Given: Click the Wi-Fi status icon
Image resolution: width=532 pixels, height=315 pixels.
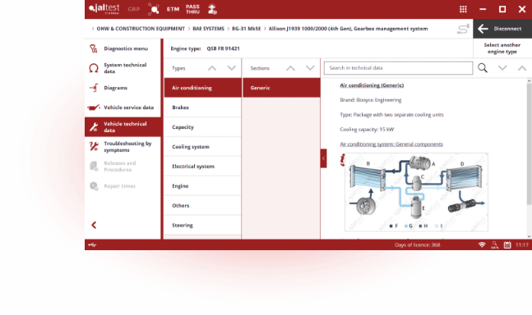Looking at the screenshot, I should [x=482, y=244].
